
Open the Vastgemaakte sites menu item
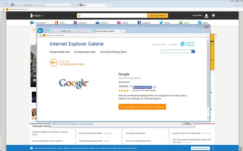tap(60, 52)
